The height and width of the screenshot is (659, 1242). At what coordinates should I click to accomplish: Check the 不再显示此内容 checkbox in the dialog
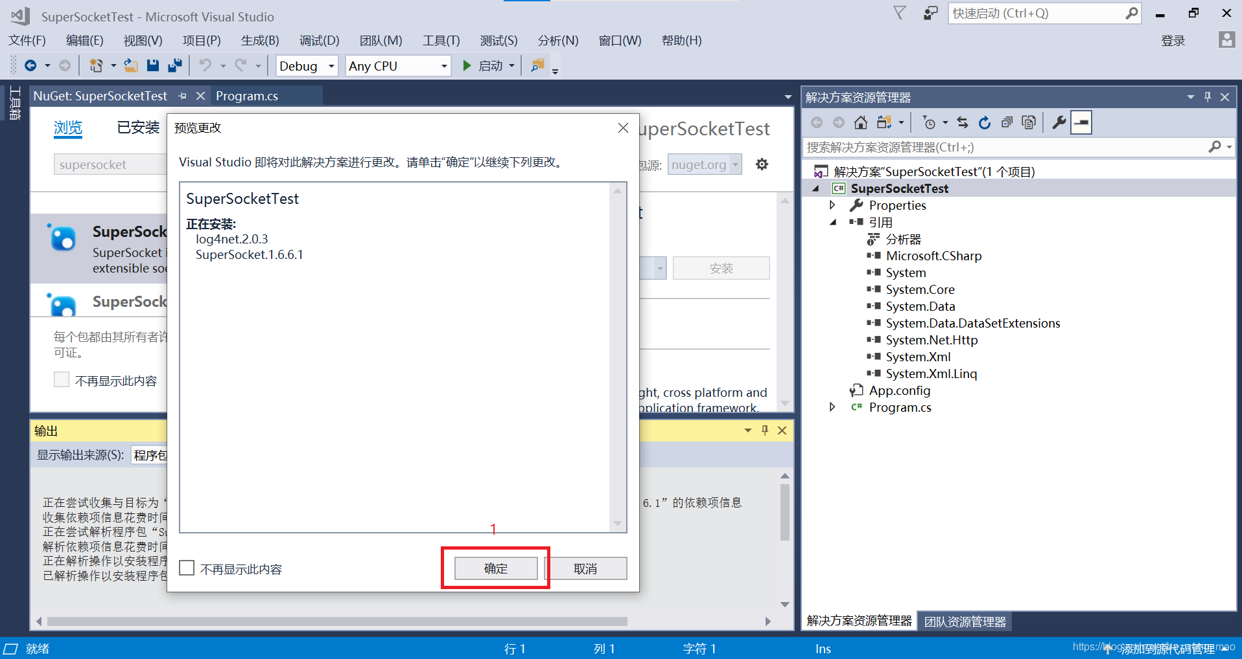click(187, 568)
